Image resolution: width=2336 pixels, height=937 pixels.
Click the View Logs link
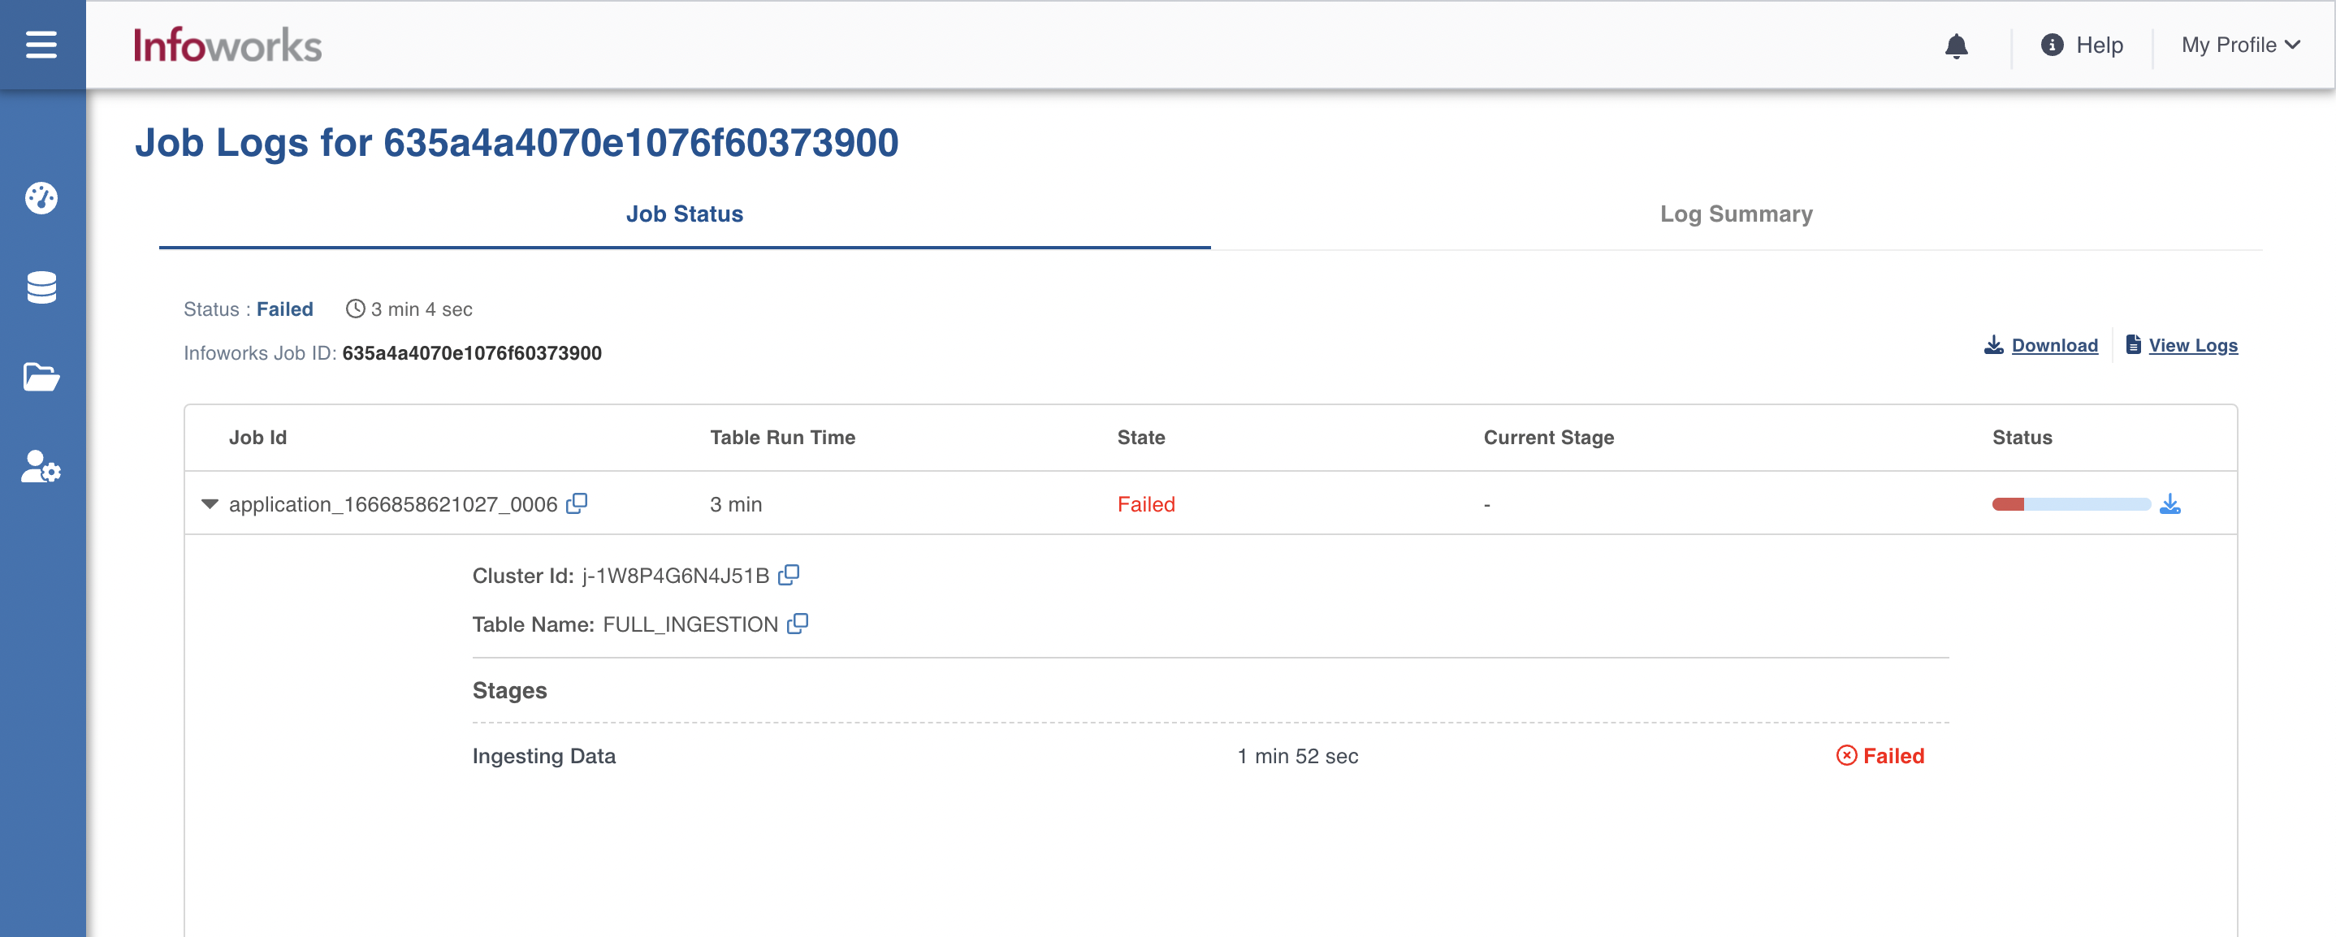click(2193, 345)
